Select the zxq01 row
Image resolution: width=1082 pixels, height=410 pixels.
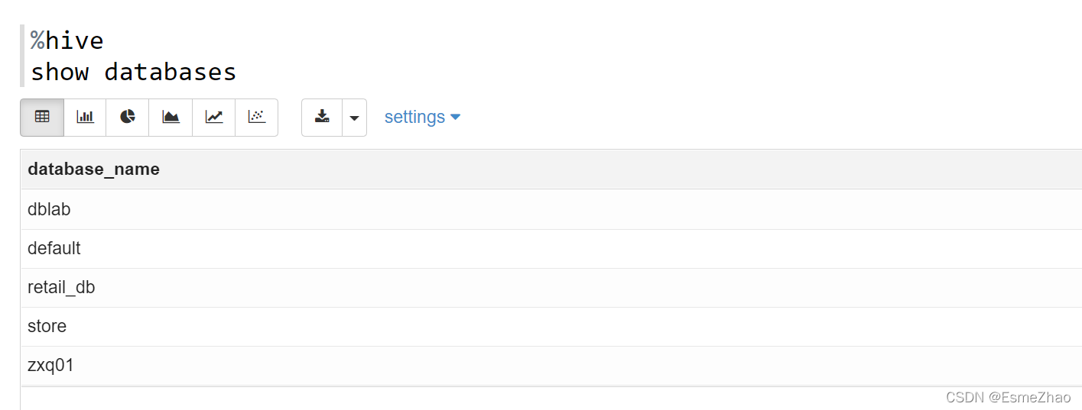tap(551, 366)
